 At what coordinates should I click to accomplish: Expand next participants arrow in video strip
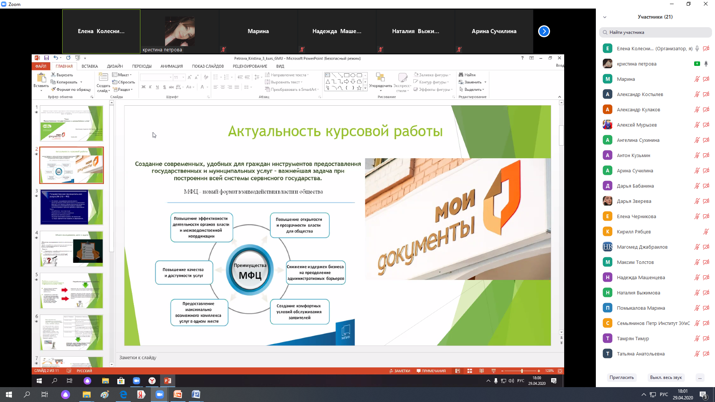(x=544, y=31)
